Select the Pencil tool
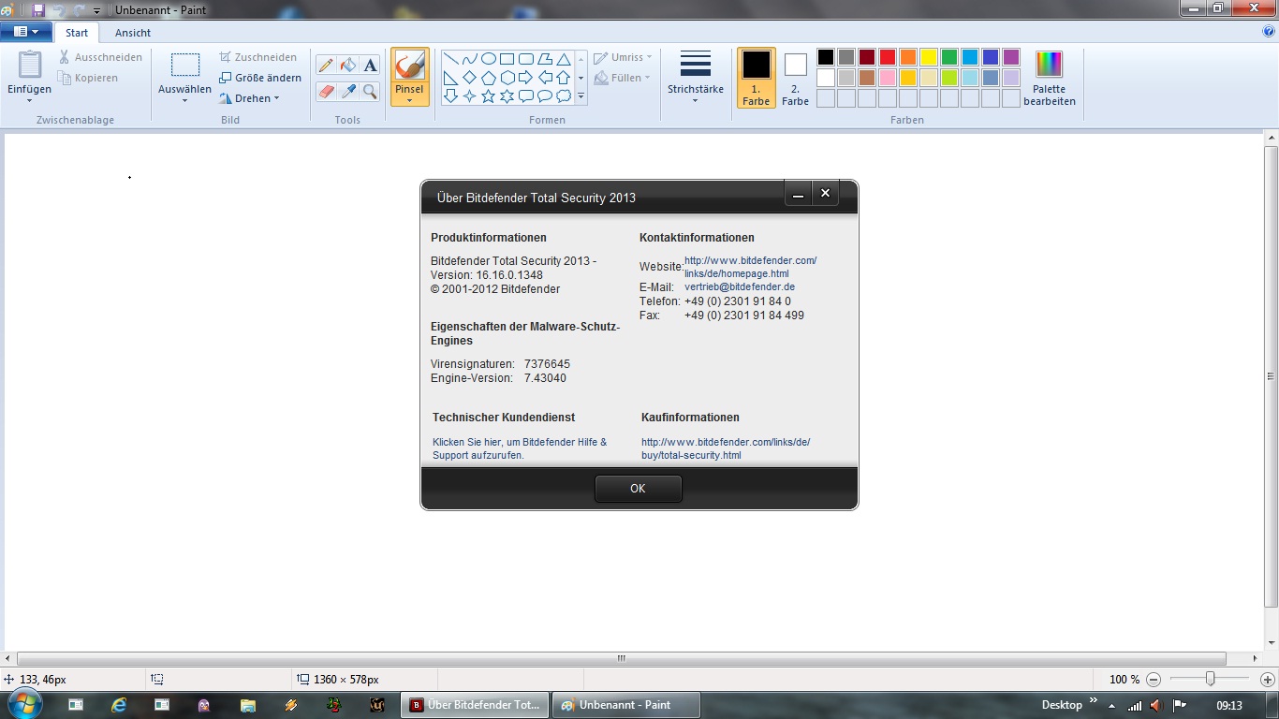This screenshot has width=1279, height=719. click(x=326, y=65)
